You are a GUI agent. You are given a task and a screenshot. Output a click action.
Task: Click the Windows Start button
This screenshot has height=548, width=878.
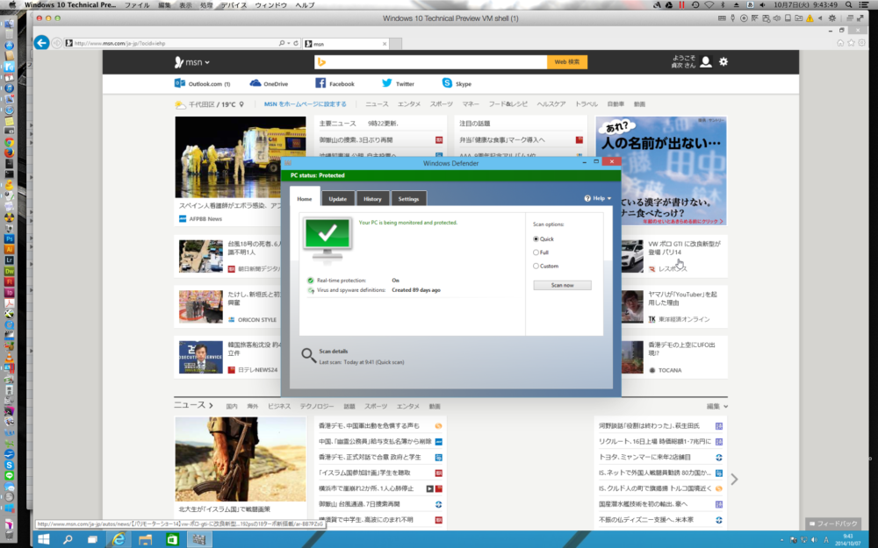pos(41,539)
